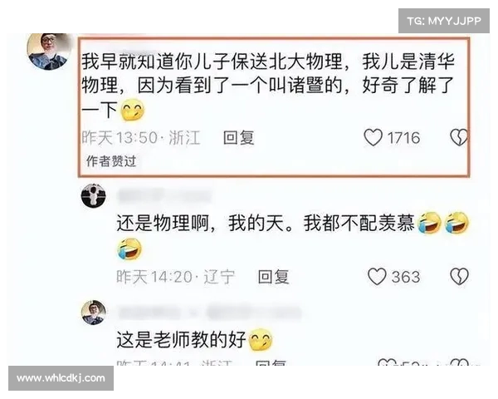The width and height of the screenshot is (498, 399).
Task: Tap broken heart on the Liaoning reply
Action: coord(459,276)
